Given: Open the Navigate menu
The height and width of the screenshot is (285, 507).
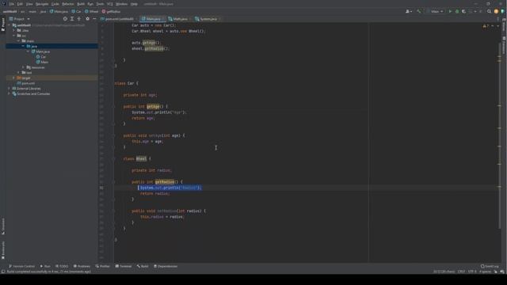Looking at the screenshot, I should pos(42,4).
